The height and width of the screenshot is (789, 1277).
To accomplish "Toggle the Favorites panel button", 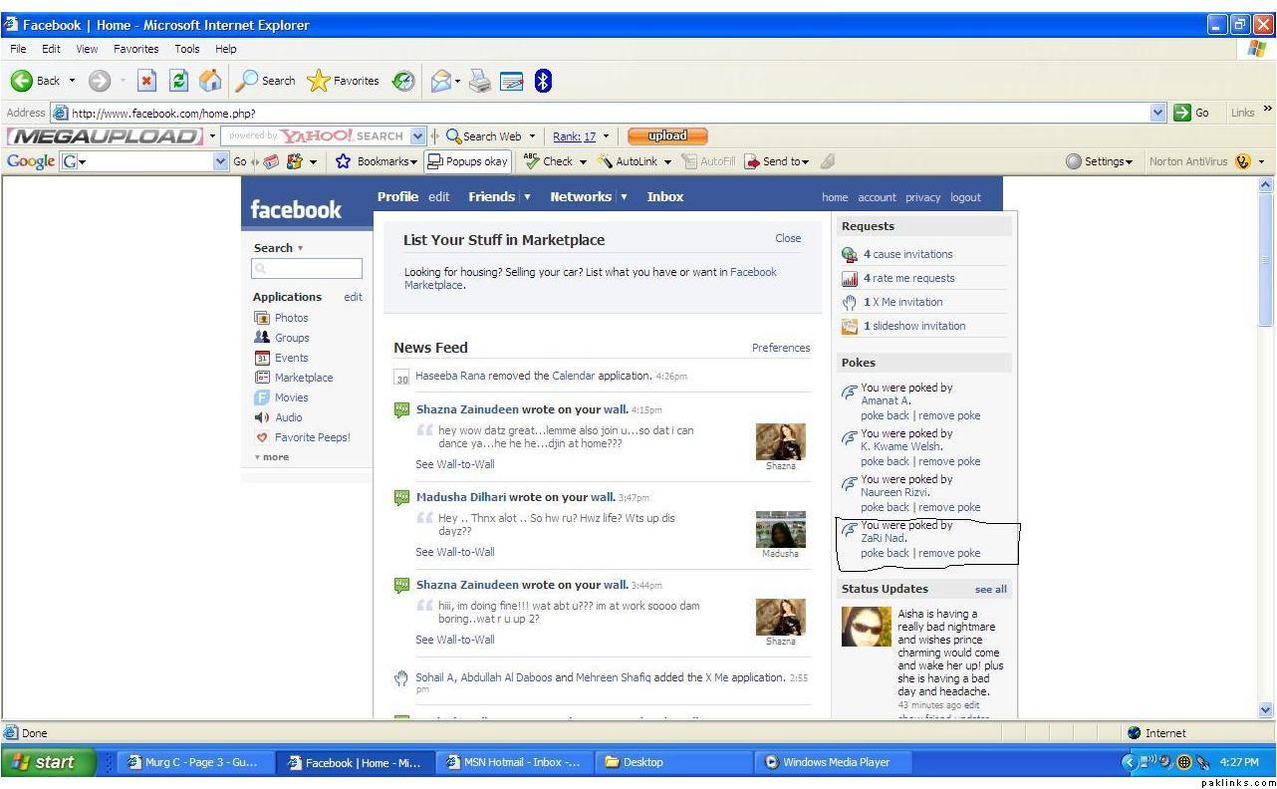I will (344, 81).
